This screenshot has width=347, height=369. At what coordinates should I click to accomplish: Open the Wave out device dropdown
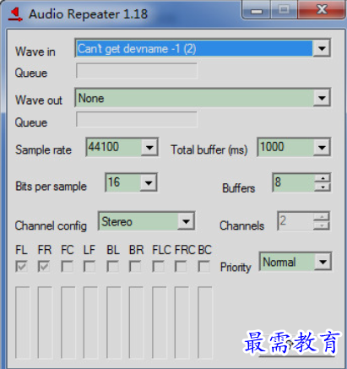(x=322, y=98)
